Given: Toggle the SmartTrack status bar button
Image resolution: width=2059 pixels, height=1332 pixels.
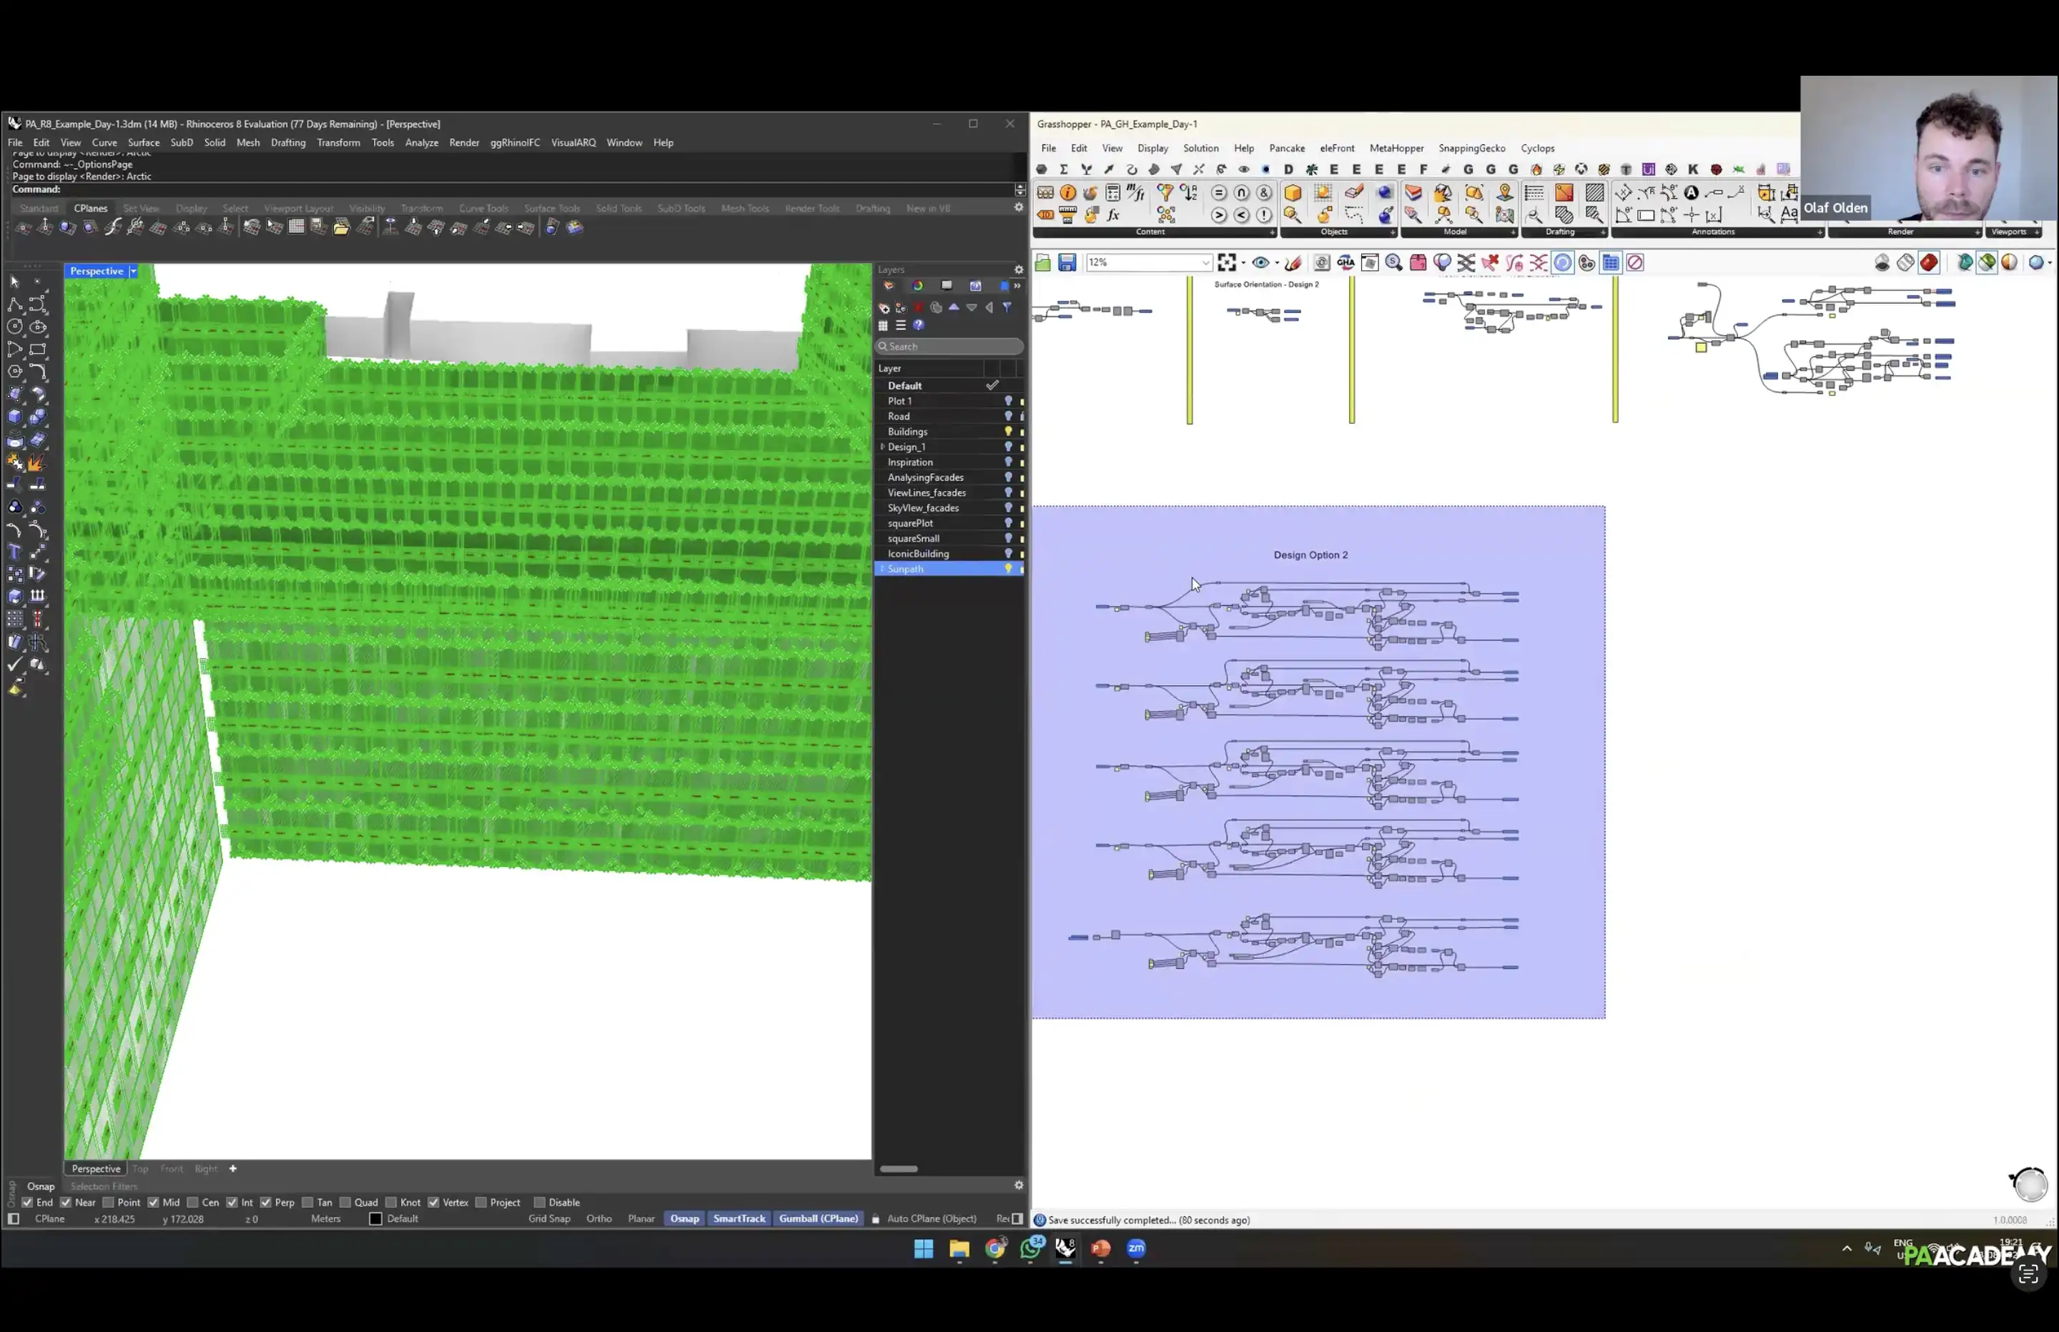Looking at the screenshot, I should [740, 1220].
